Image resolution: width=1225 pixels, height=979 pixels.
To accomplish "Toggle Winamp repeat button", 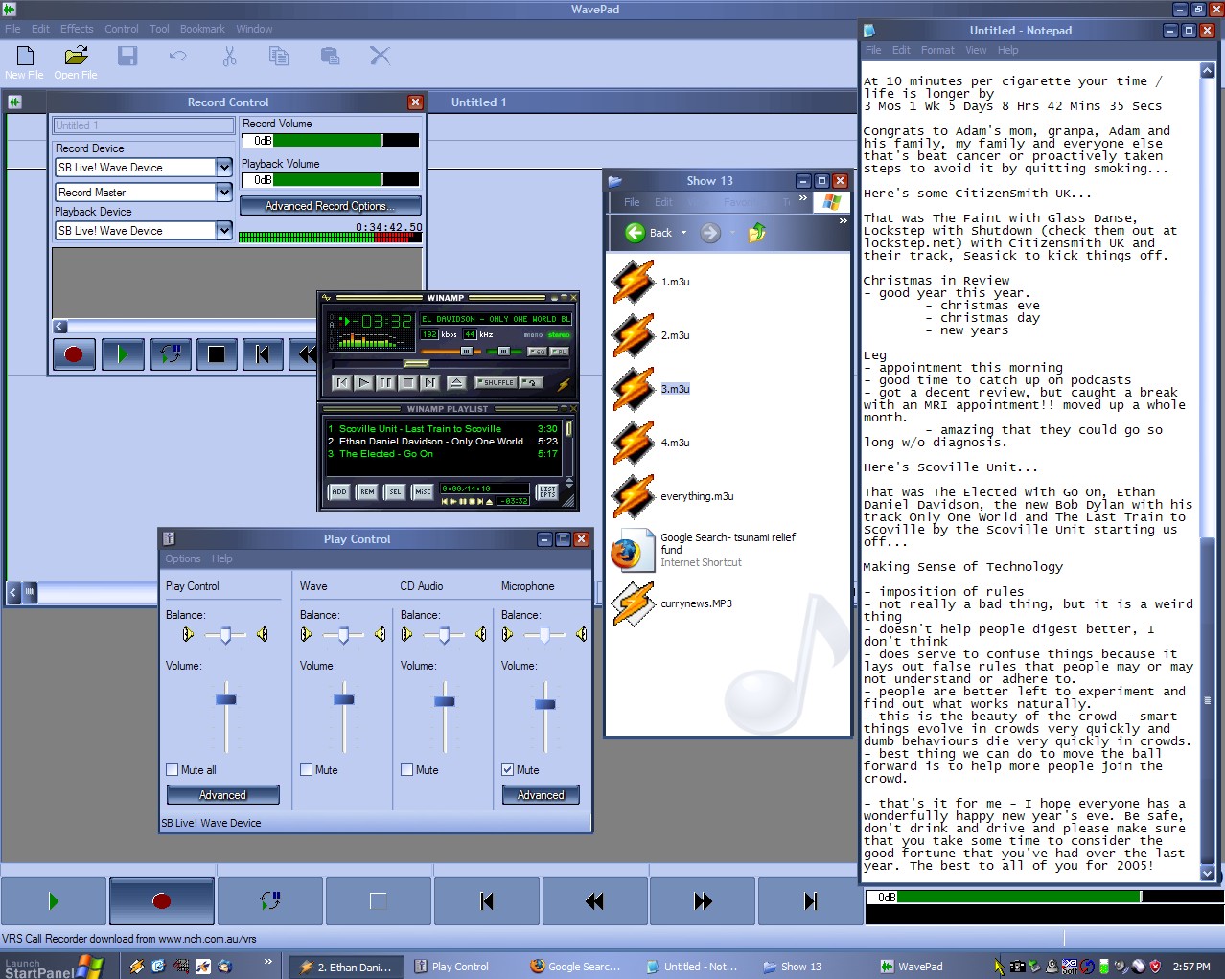I will click(x=531, y=382).
